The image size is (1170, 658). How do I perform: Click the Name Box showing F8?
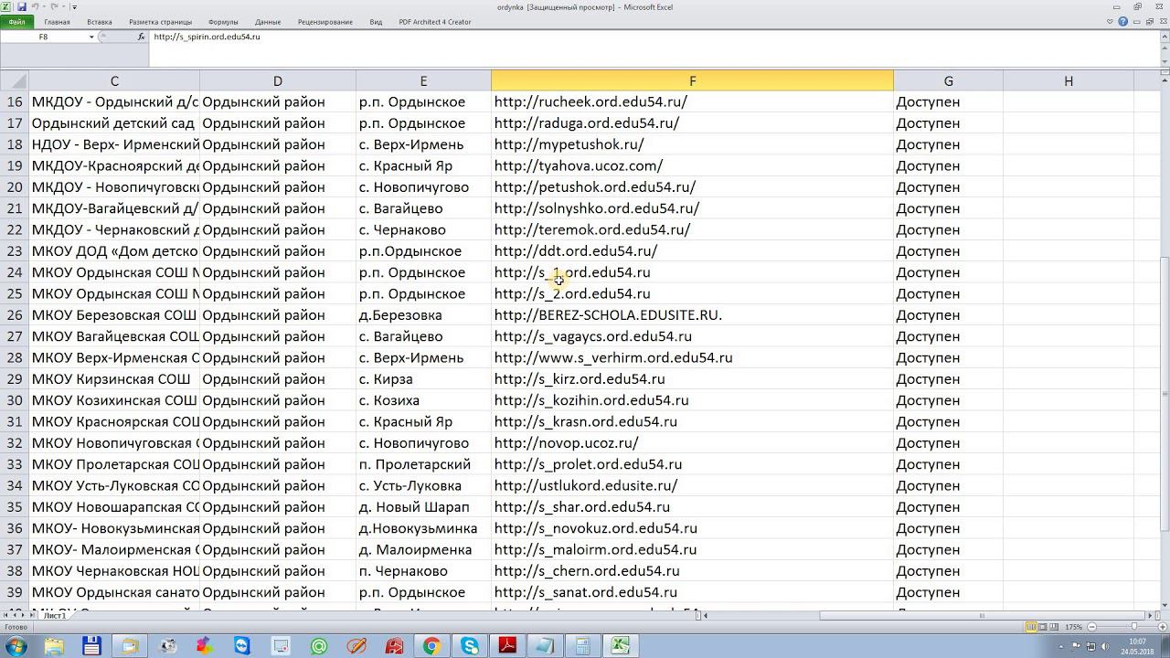pyautogui.click(x=44, y=37)
